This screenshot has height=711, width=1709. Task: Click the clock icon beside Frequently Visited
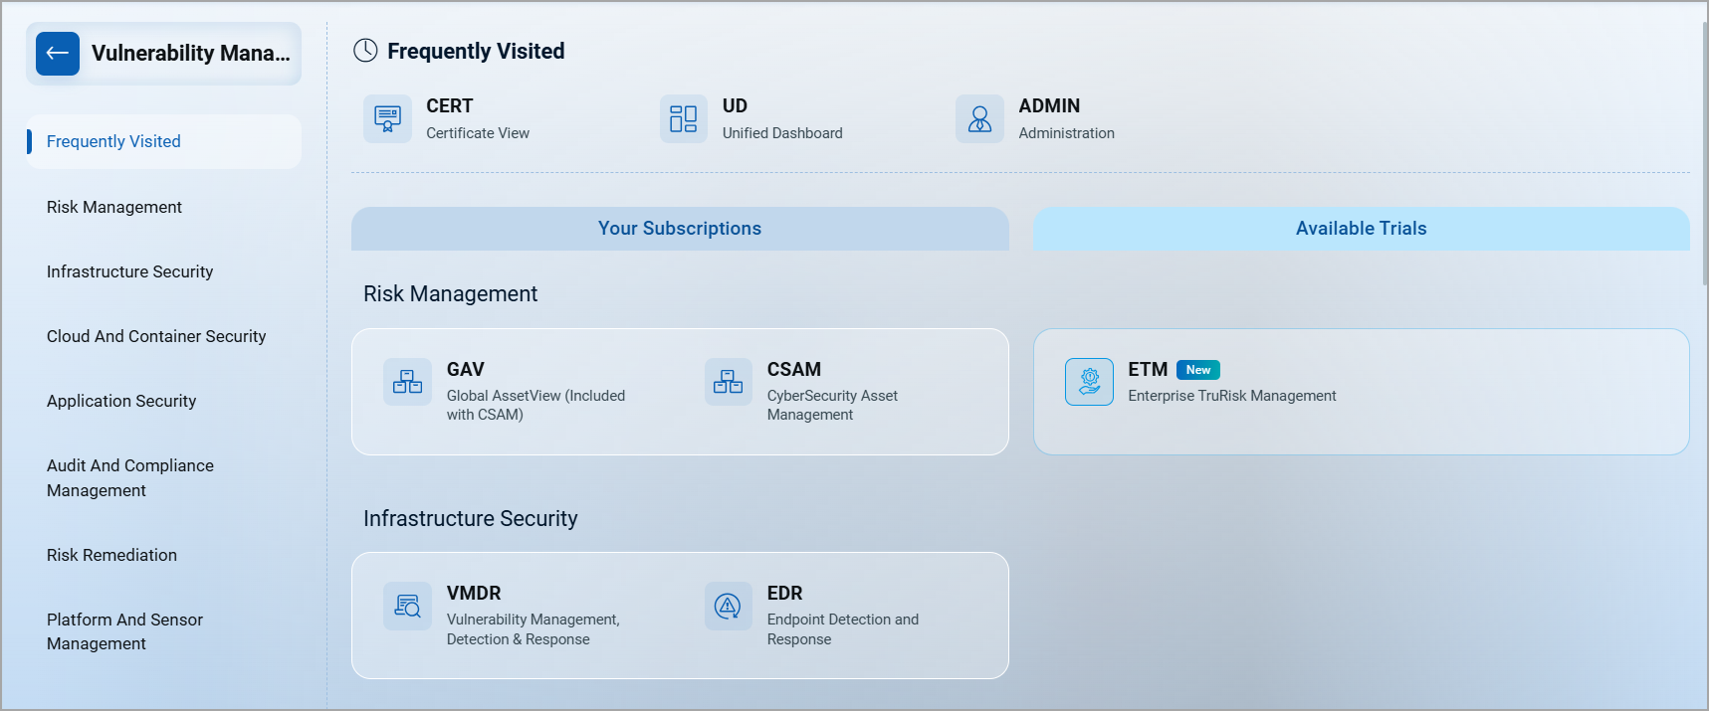(365, 51)
